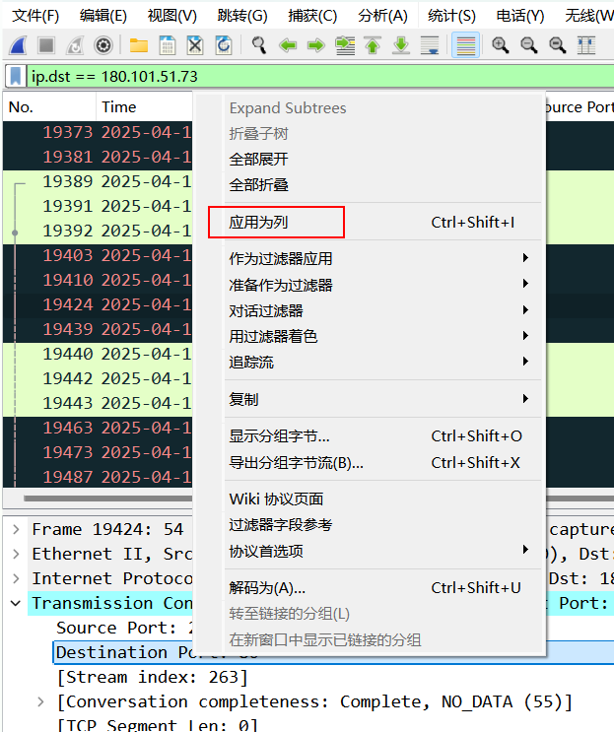Jump to the first packet icon
The height and width of the screenshot is (732, 614).
pos(373,45)
